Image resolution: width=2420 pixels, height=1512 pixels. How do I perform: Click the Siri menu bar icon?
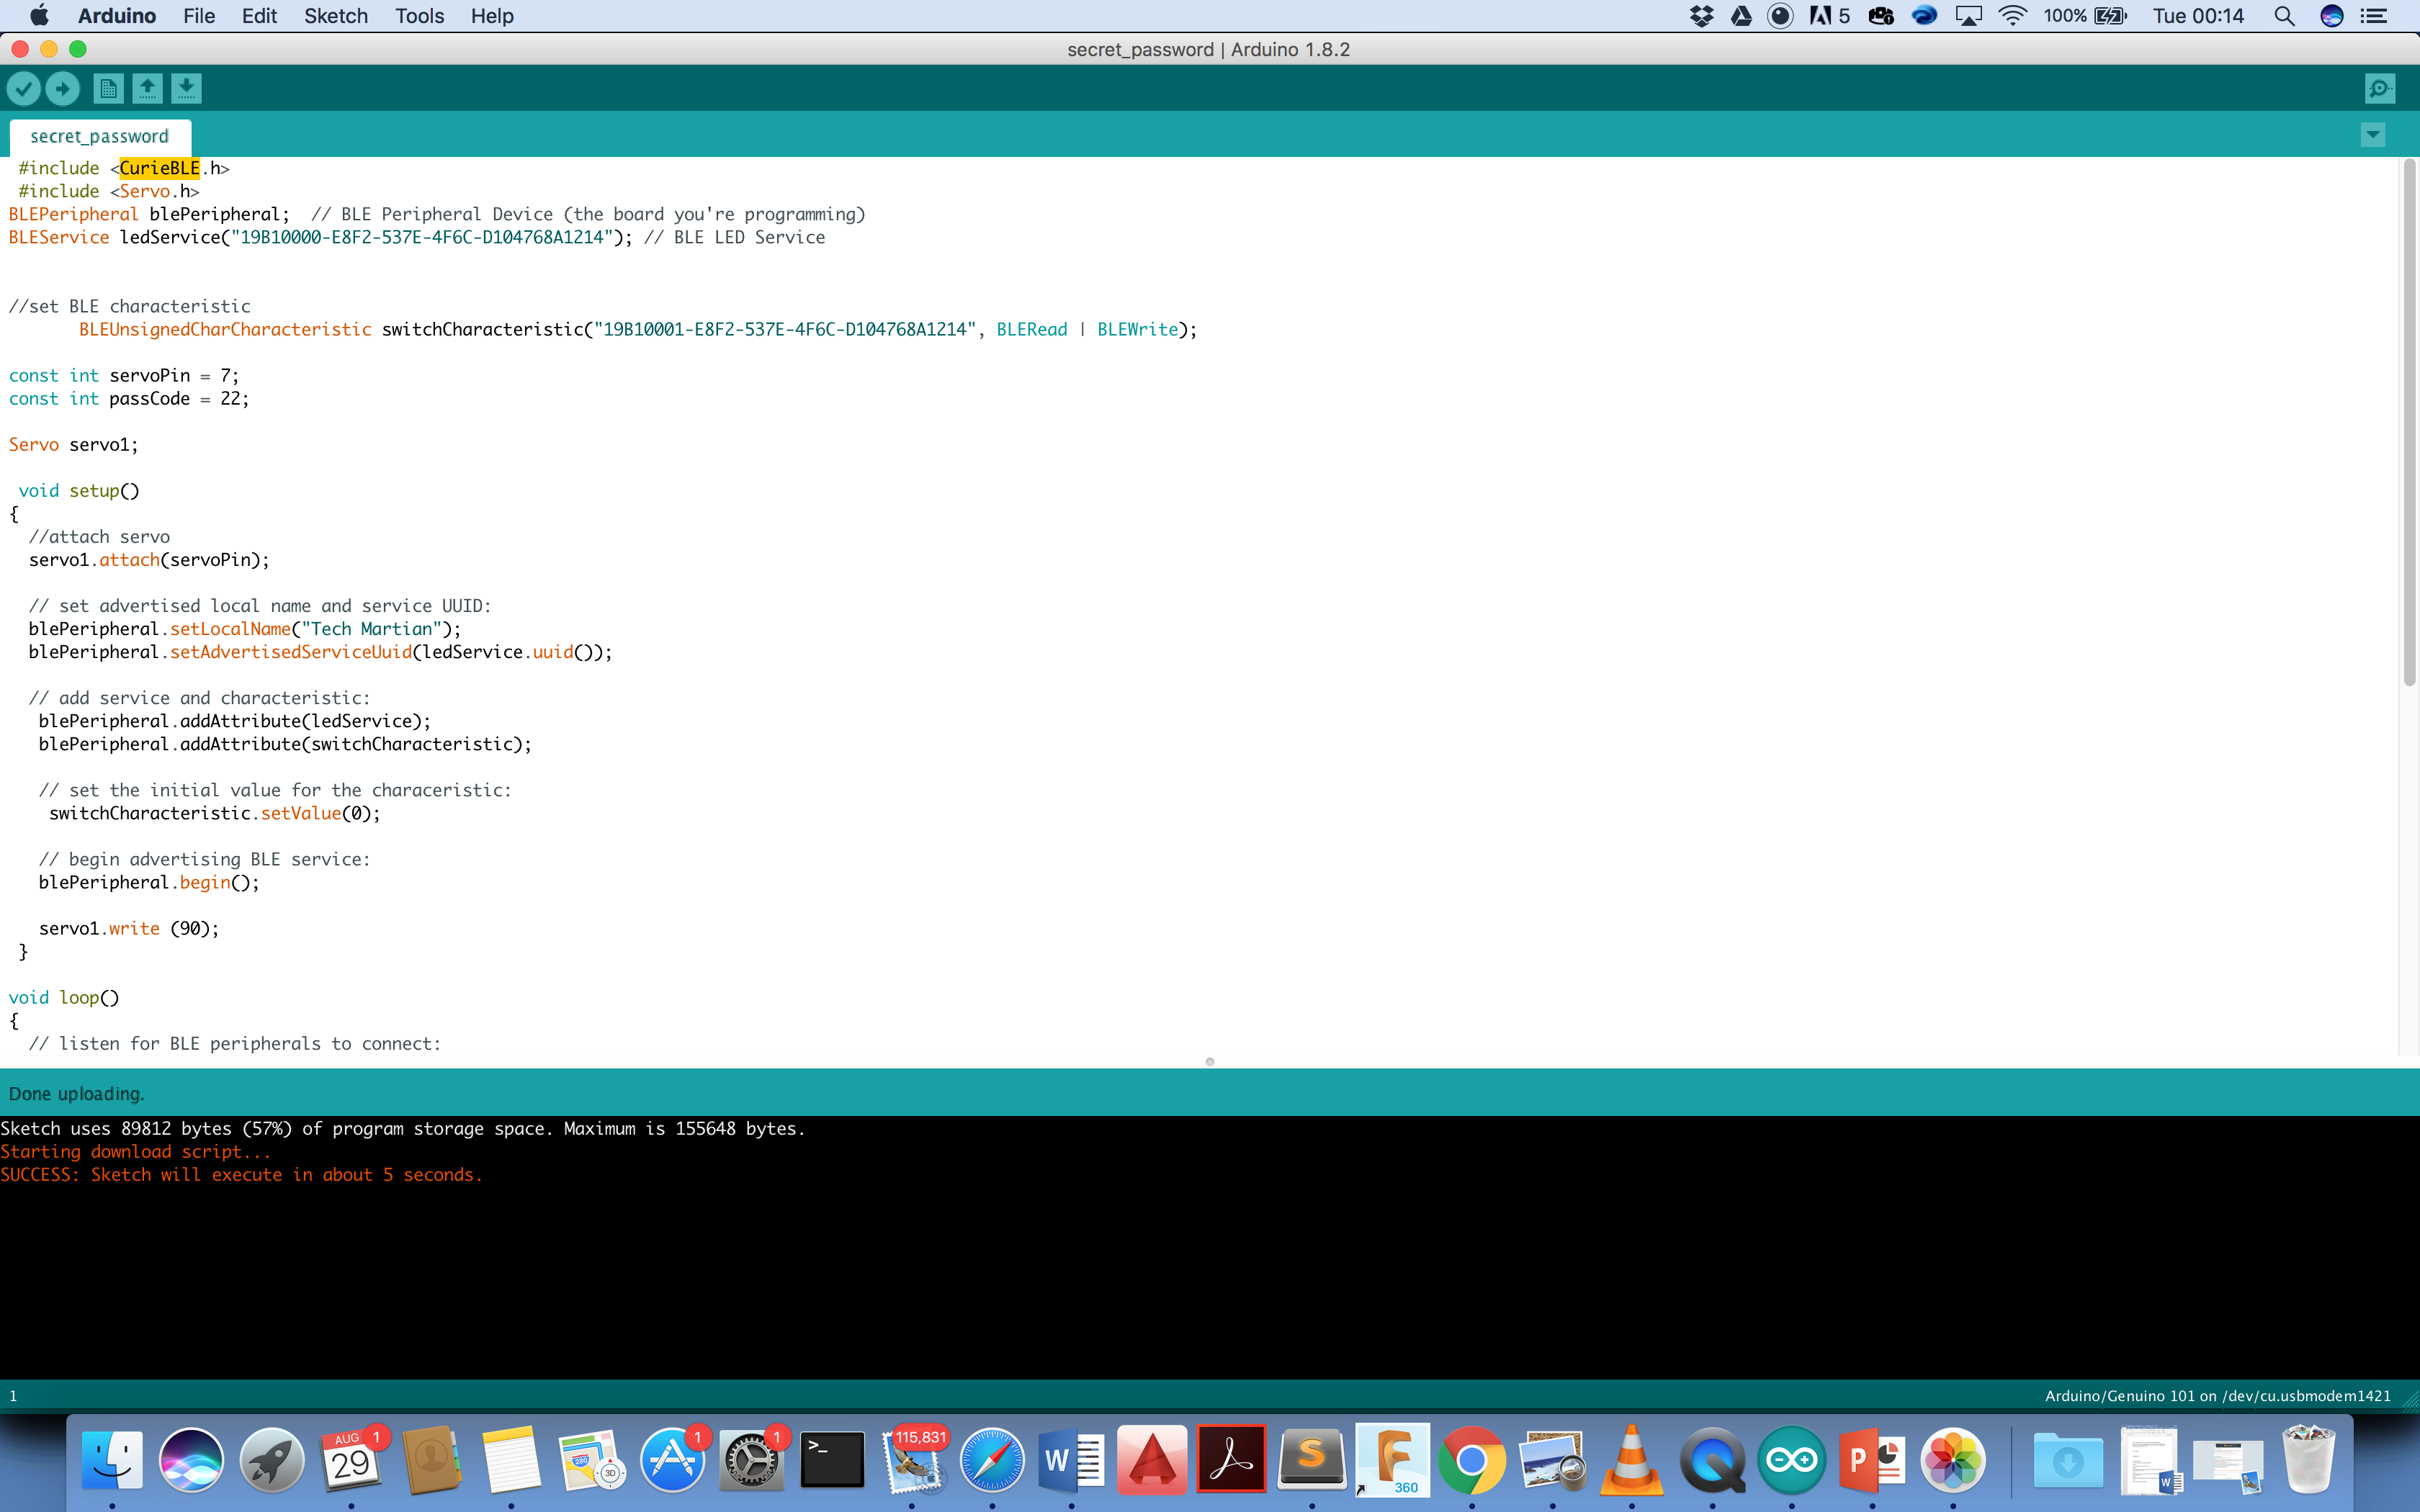click(2332, 16)
